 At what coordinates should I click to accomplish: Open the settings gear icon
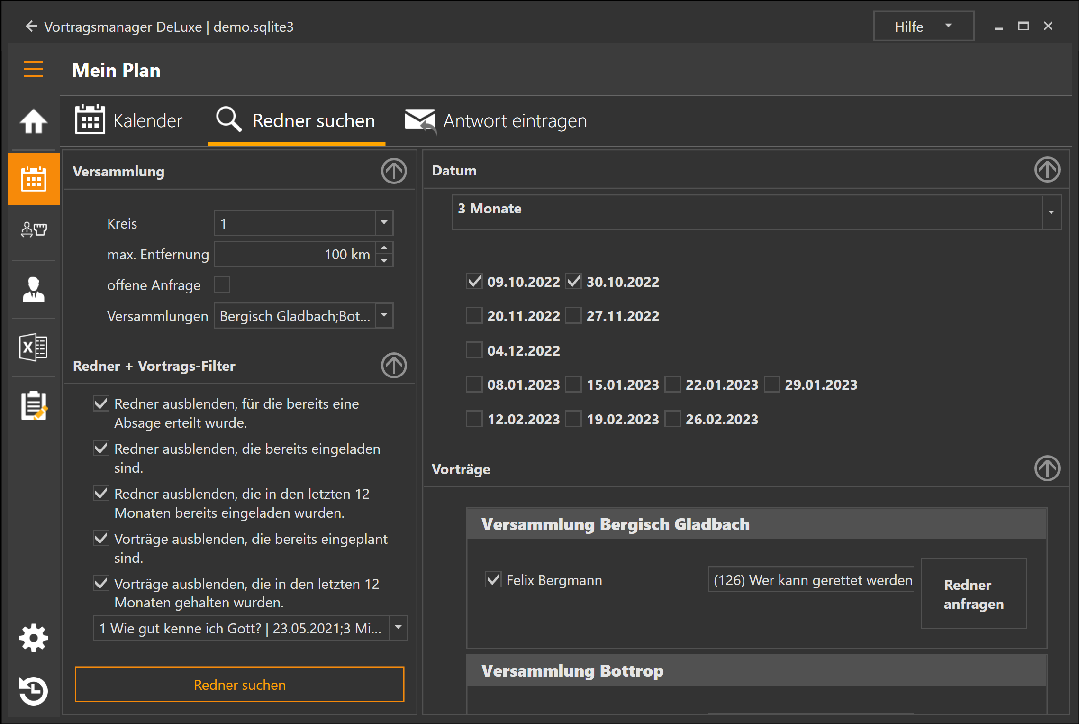(34, 638)
